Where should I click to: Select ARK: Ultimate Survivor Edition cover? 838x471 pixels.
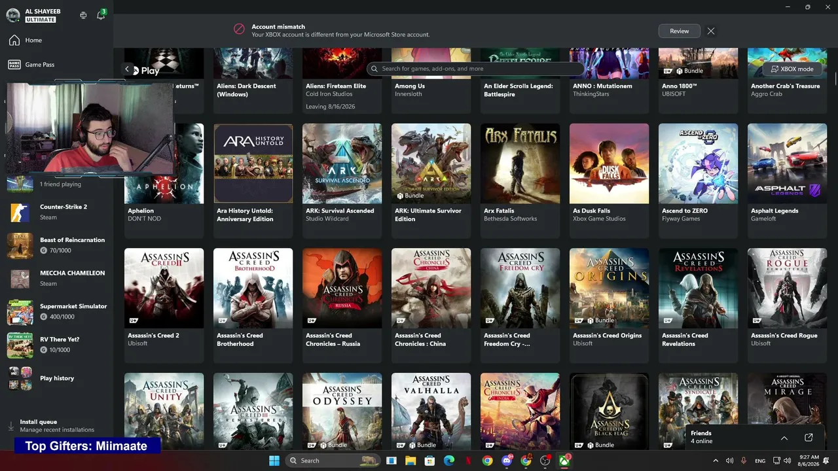coord(431,164)
